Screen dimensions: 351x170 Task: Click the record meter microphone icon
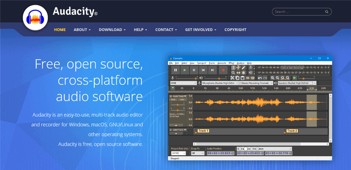pos(251,67)
